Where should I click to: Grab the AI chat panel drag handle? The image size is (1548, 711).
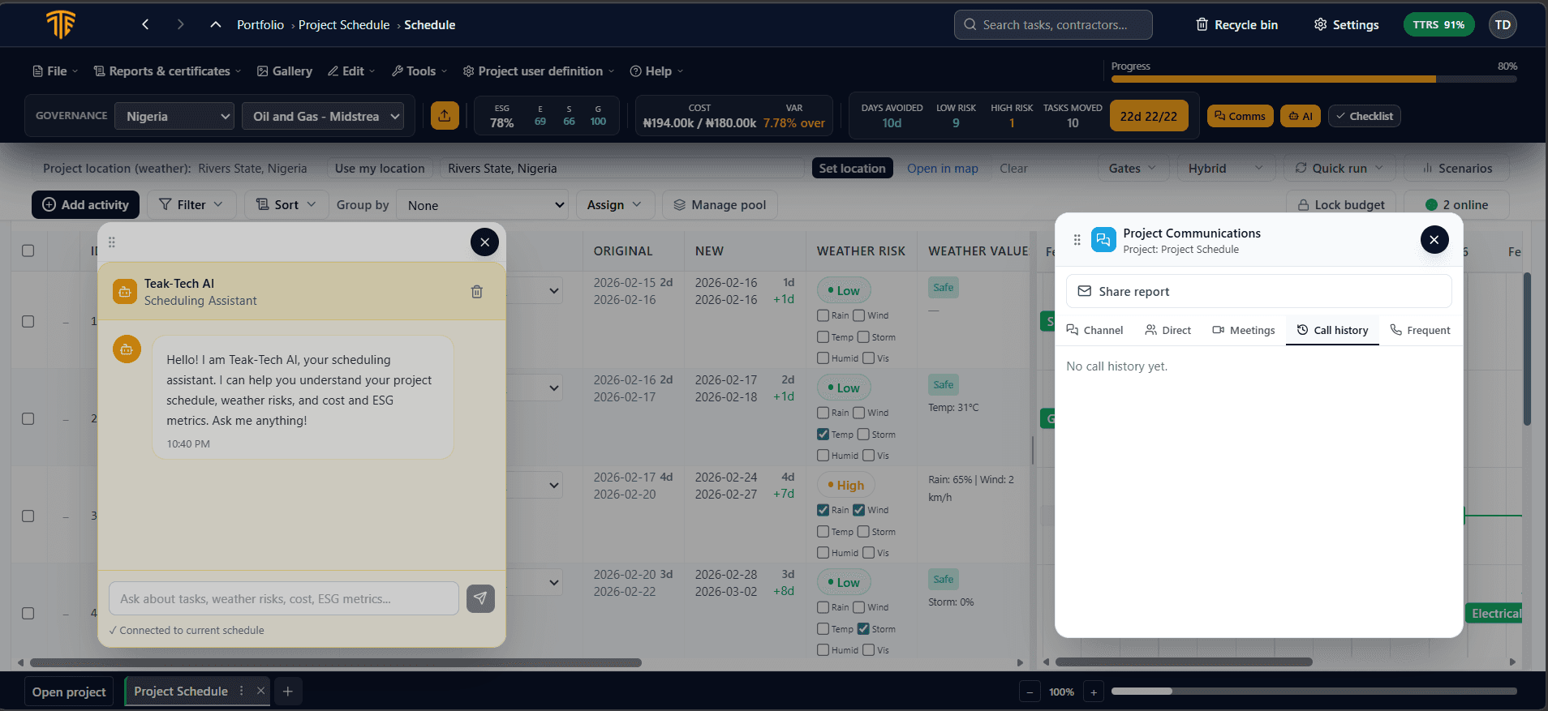tap(112, 242)
